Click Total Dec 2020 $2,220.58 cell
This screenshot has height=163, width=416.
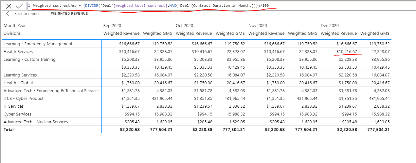[x=347, y=129]
